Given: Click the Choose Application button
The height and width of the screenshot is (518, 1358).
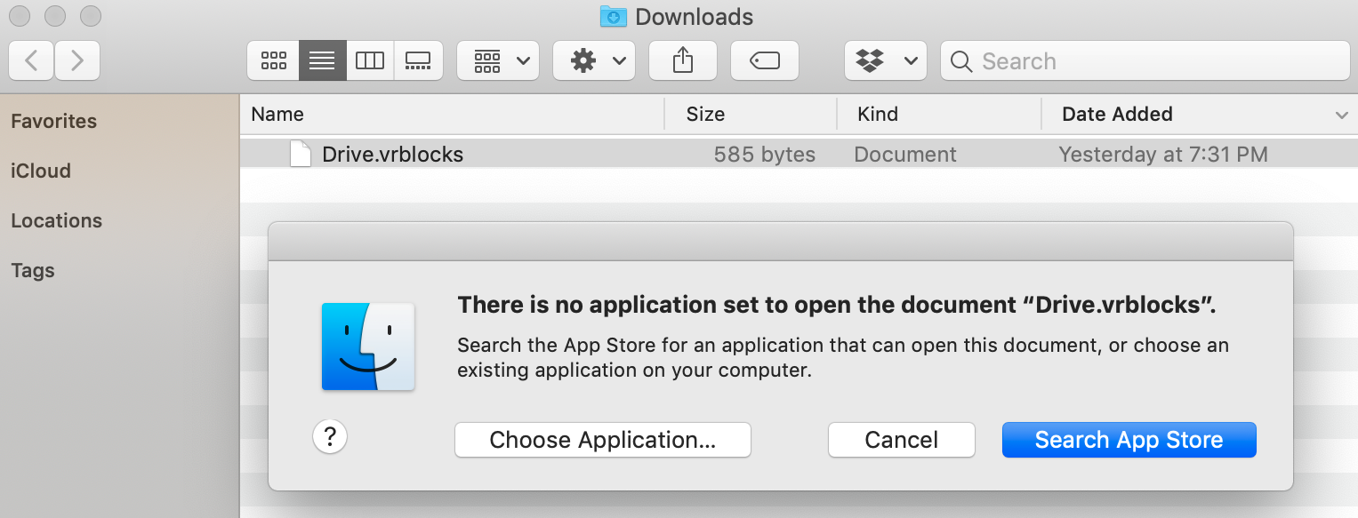Looking at the screenshot, I should [602, 439].
